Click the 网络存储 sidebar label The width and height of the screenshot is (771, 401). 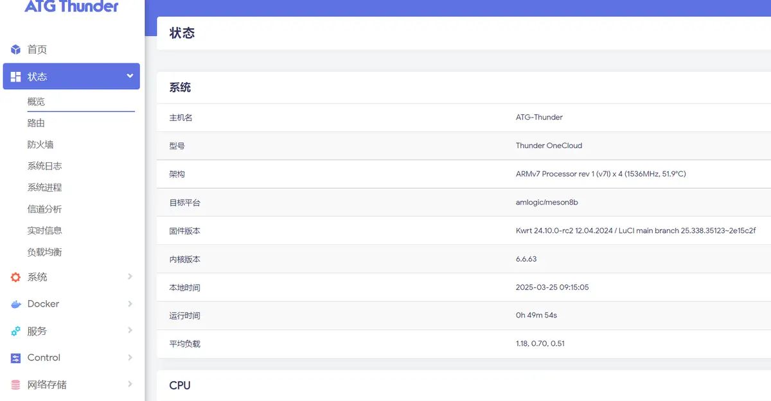click(x=47, y=385)
